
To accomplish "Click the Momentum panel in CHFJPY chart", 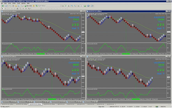I will pos(42,93).
